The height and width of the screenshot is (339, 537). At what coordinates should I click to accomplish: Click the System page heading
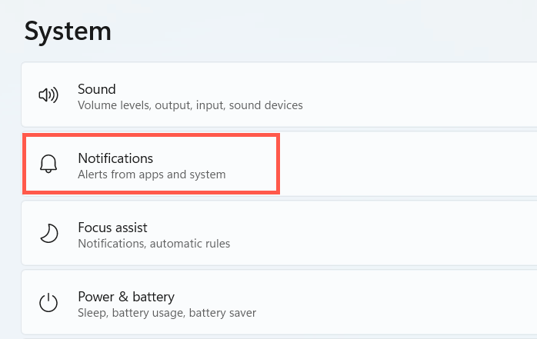[x=68, y=31]
